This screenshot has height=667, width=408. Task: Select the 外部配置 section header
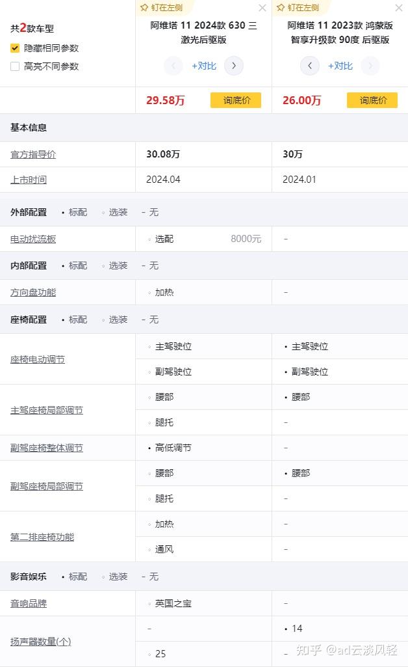pos(29,212)
